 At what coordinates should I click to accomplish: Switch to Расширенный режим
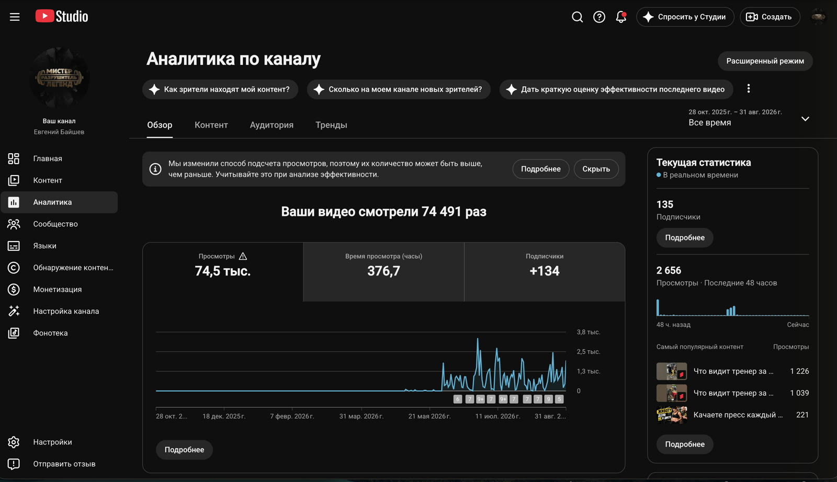[x=765, y=61]
